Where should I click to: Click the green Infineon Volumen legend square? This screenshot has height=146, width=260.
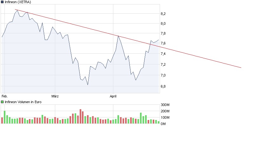click(3, 102)
